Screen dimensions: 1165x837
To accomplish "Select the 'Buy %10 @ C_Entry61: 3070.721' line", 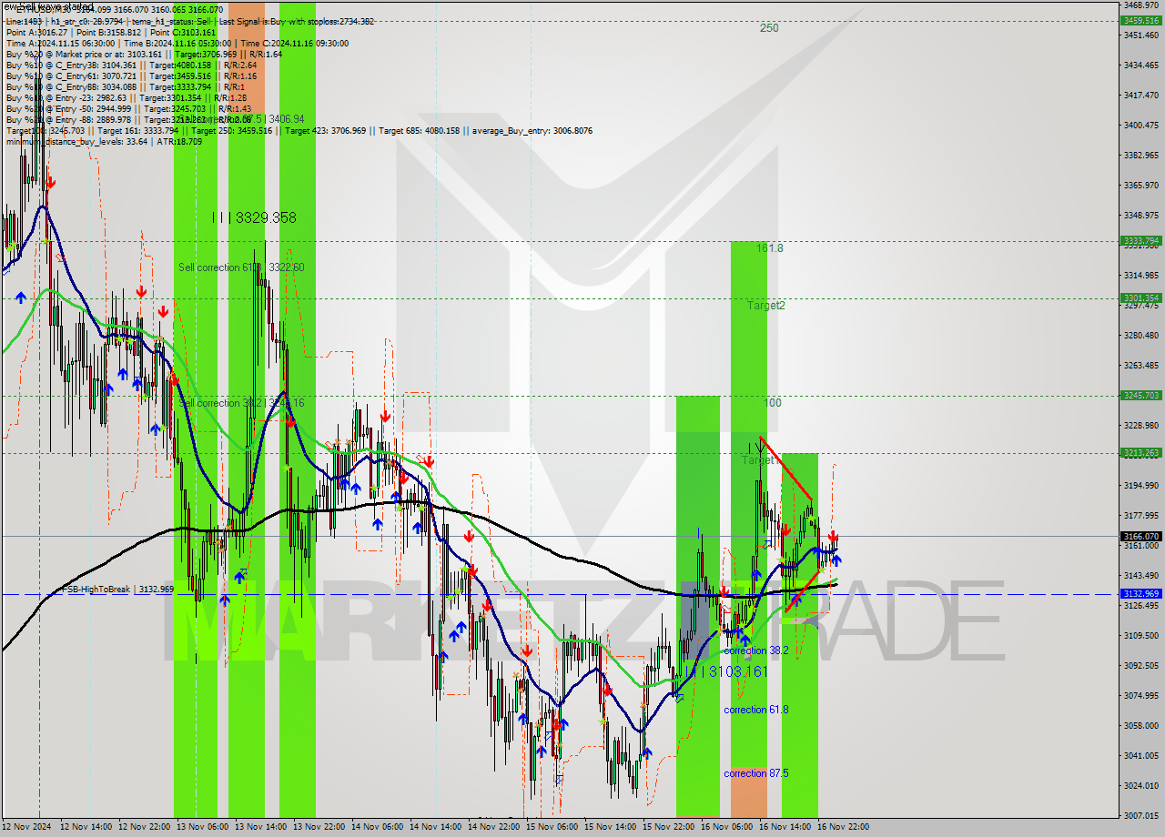I will point(131,76).
